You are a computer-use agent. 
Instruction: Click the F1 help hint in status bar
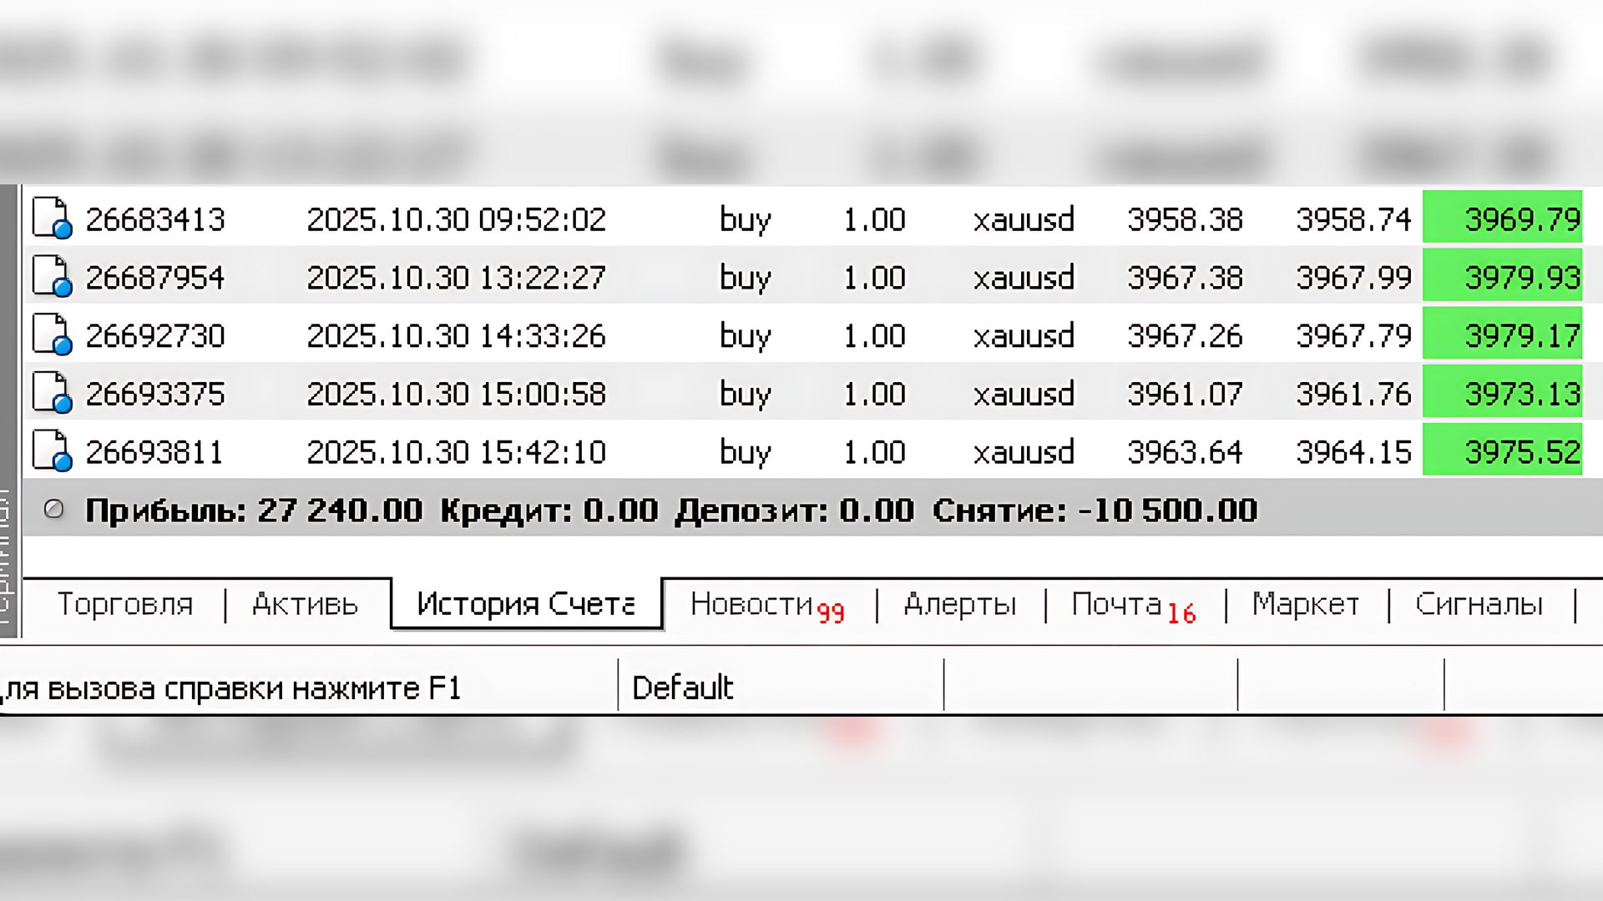[x=230, y=689]
